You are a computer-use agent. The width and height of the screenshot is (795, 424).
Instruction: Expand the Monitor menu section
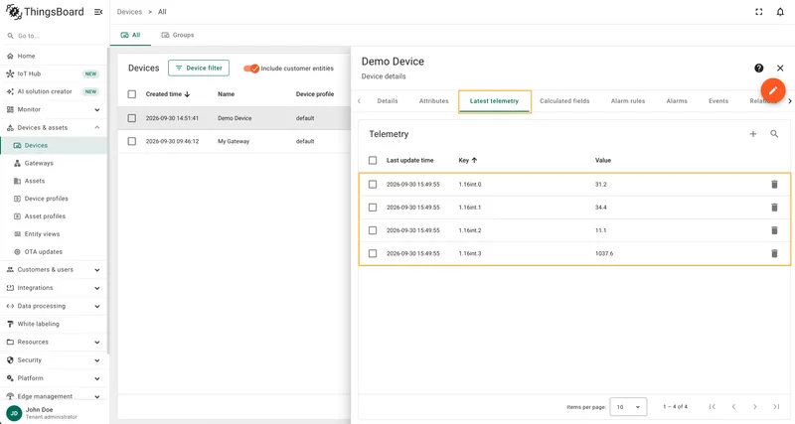click(54, 109)
